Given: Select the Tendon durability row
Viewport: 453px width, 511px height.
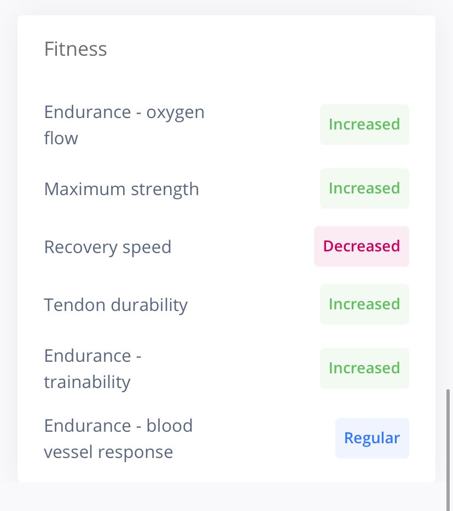Looking at the screenshot, I should [226, 304].
